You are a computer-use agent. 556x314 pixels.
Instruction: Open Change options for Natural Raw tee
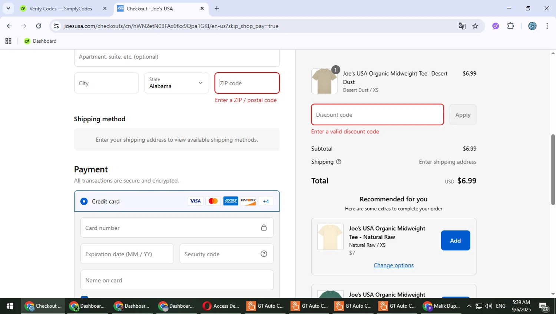394,265
